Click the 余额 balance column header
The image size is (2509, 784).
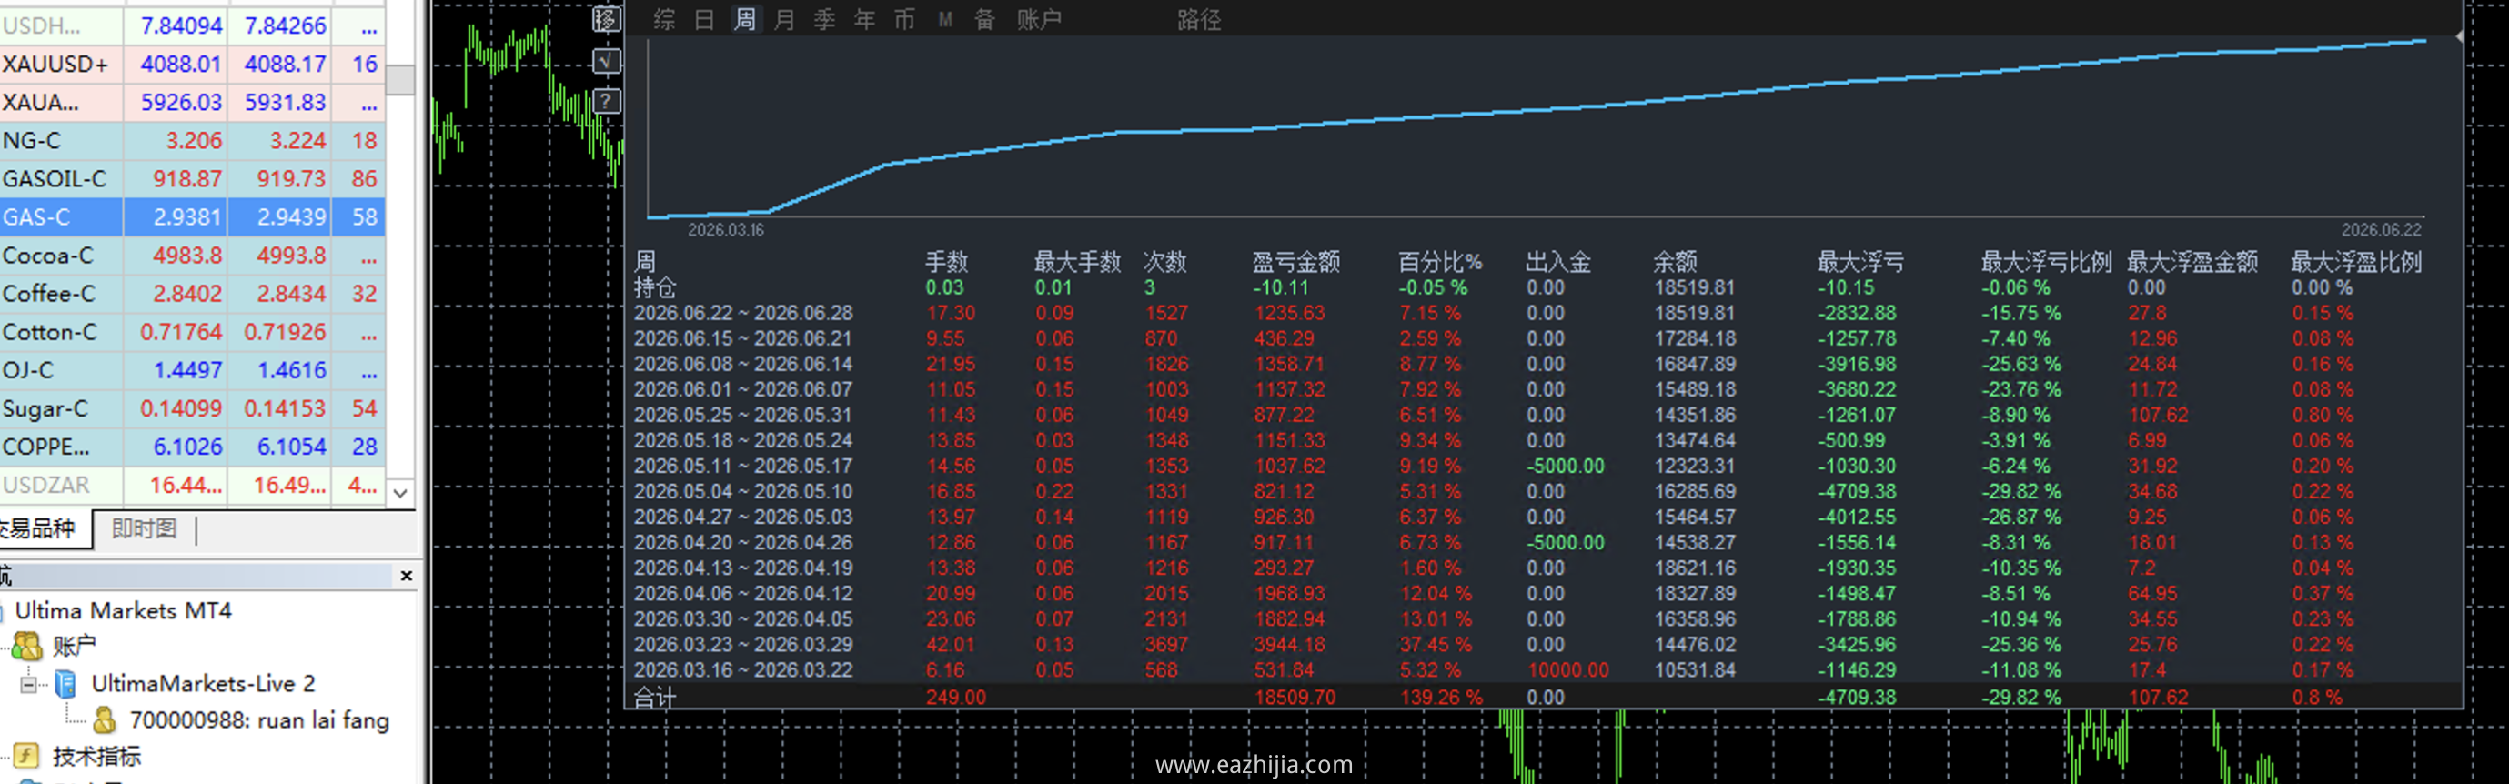[x=1676, y=262]
